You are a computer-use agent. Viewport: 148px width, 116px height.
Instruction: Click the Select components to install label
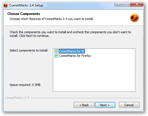(29, 50)
